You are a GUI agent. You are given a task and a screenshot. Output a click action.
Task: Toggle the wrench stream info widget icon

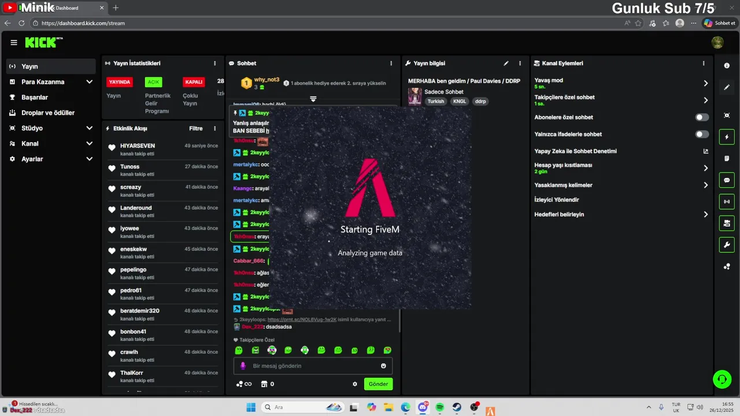pos(727,245)
